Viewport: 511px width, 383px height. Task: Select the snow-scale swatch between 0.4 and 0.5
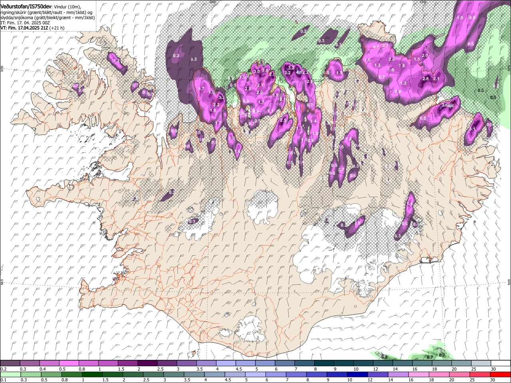point(49,363)
